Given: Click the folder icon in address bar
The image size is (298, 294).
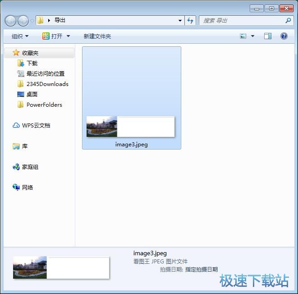Looking at the screenshot, I should click(40, 20).
